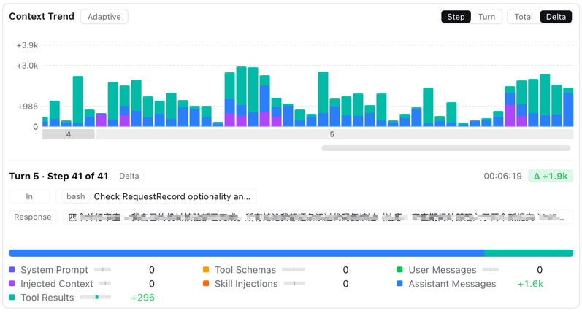
Task: Open the blurred response text field
Action: [x=318, y=217]
